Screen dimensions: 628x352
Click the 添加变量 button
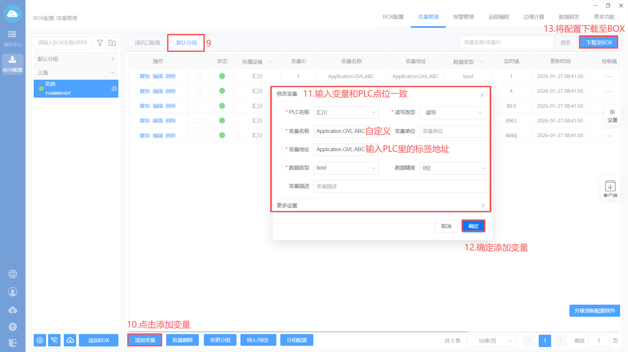tap(145, 340)
